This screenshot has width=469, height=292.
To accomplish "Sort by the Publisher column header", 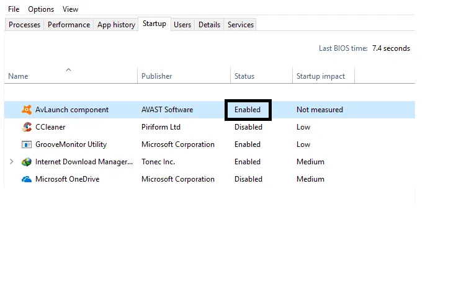I will click(x=184, y=76).
